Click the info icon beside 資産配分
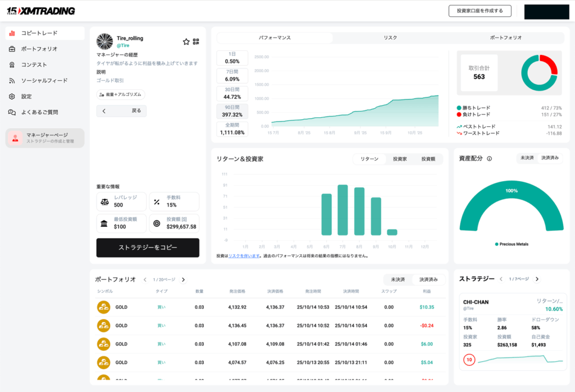575x392 pixels. (490, 159)
